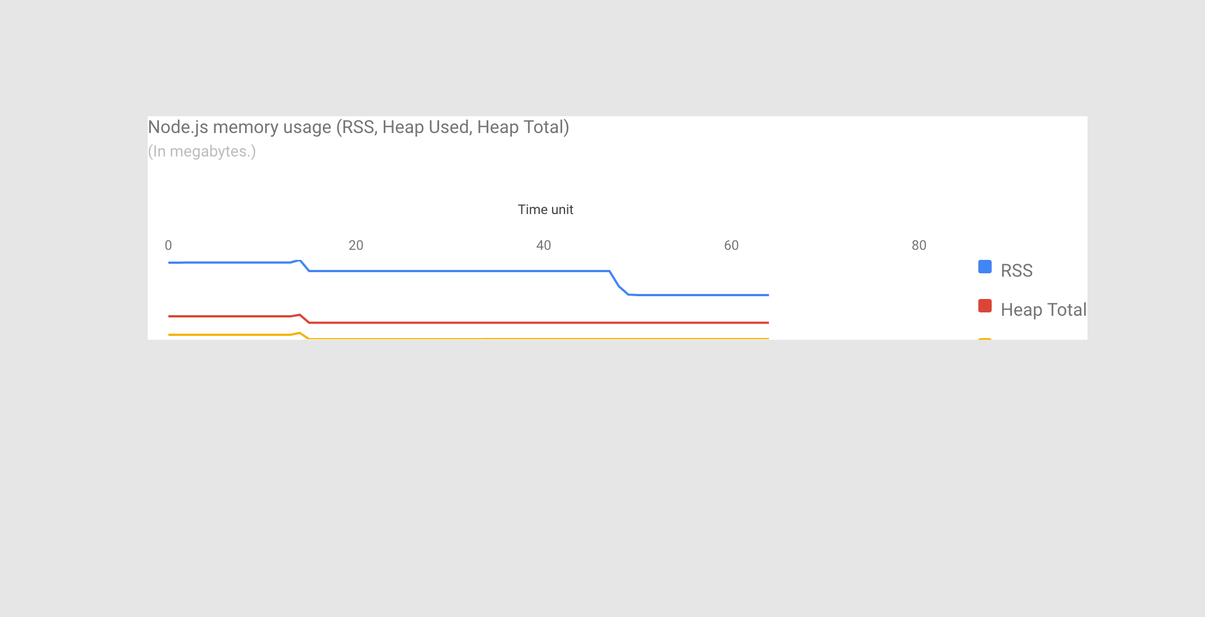
Task: Click the chart title Node.js memory usage
Action: coord(359,127)
